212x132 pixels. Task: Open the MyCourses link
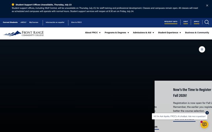tap(34, 22)
